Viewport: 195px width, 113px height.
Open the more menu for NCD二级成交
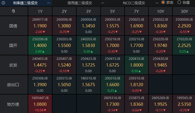tap(157, 3)
